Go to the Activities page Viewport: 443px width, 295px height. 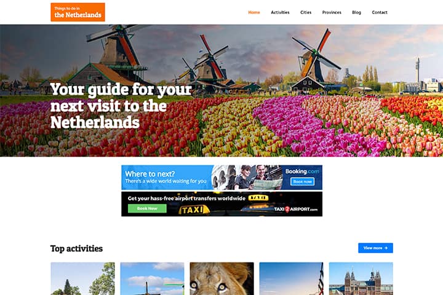click(280, 12)
